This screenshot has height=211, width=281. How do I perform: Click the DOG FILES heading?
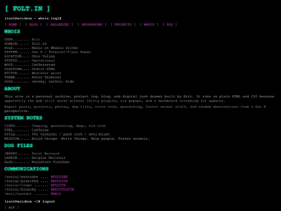pyautogui.click(x=18, y=145)
